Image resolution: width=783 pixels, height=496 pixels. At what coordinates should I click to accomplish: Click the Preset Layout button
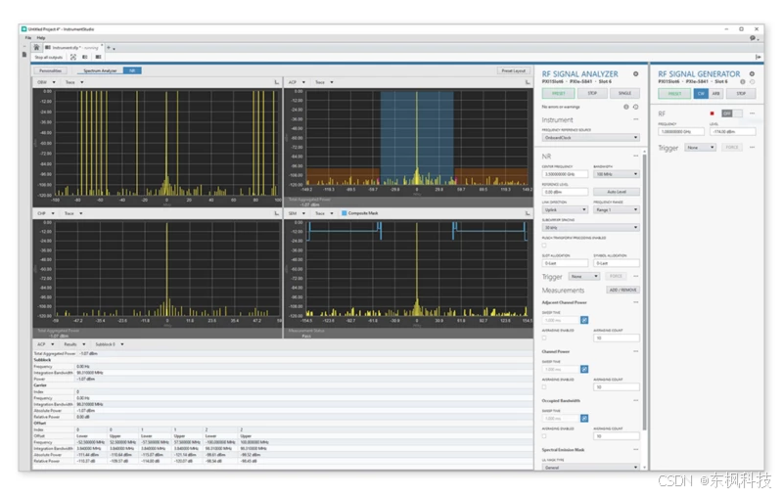click(x=513, y=70)
